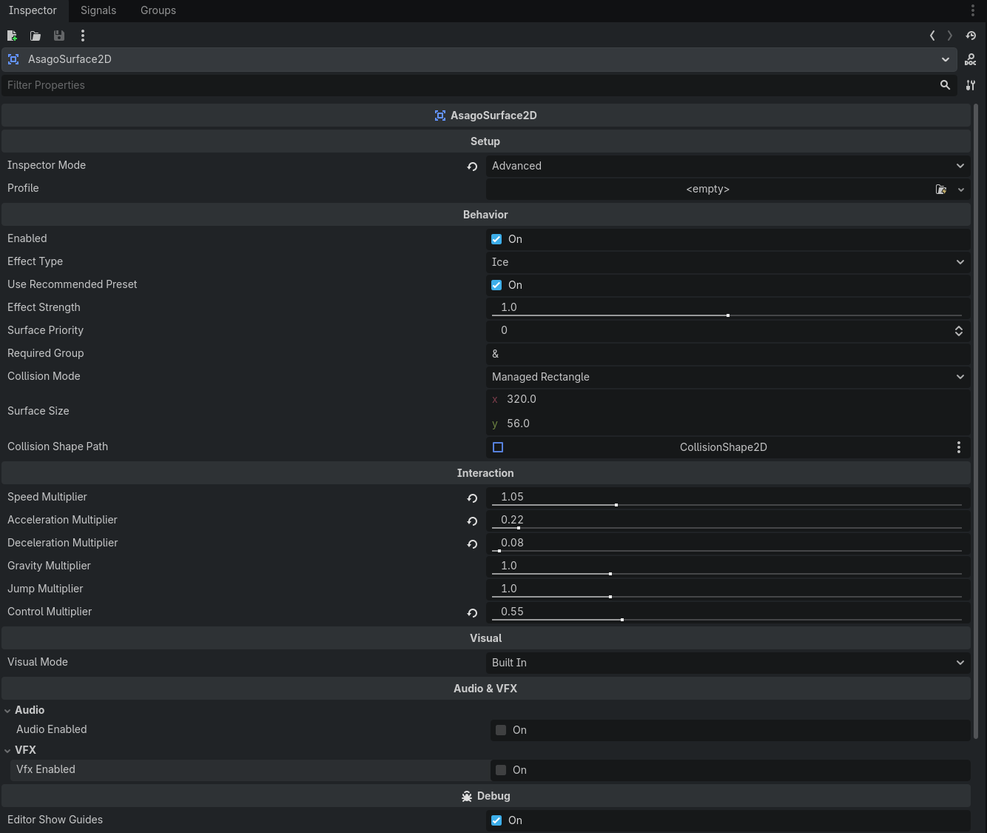
Task: Click the inspector vertical scrollbar
Action: [x=976, y=422]
